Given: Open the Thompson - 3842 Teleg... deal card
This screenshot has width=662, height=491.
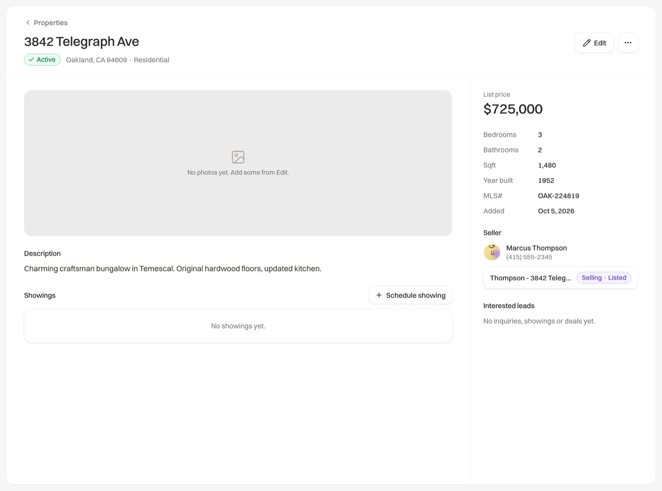Looking at the screenshot, I should tap(560, 278).
